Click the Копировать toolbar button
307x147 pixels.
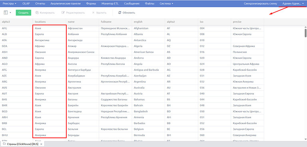point(45,13)
